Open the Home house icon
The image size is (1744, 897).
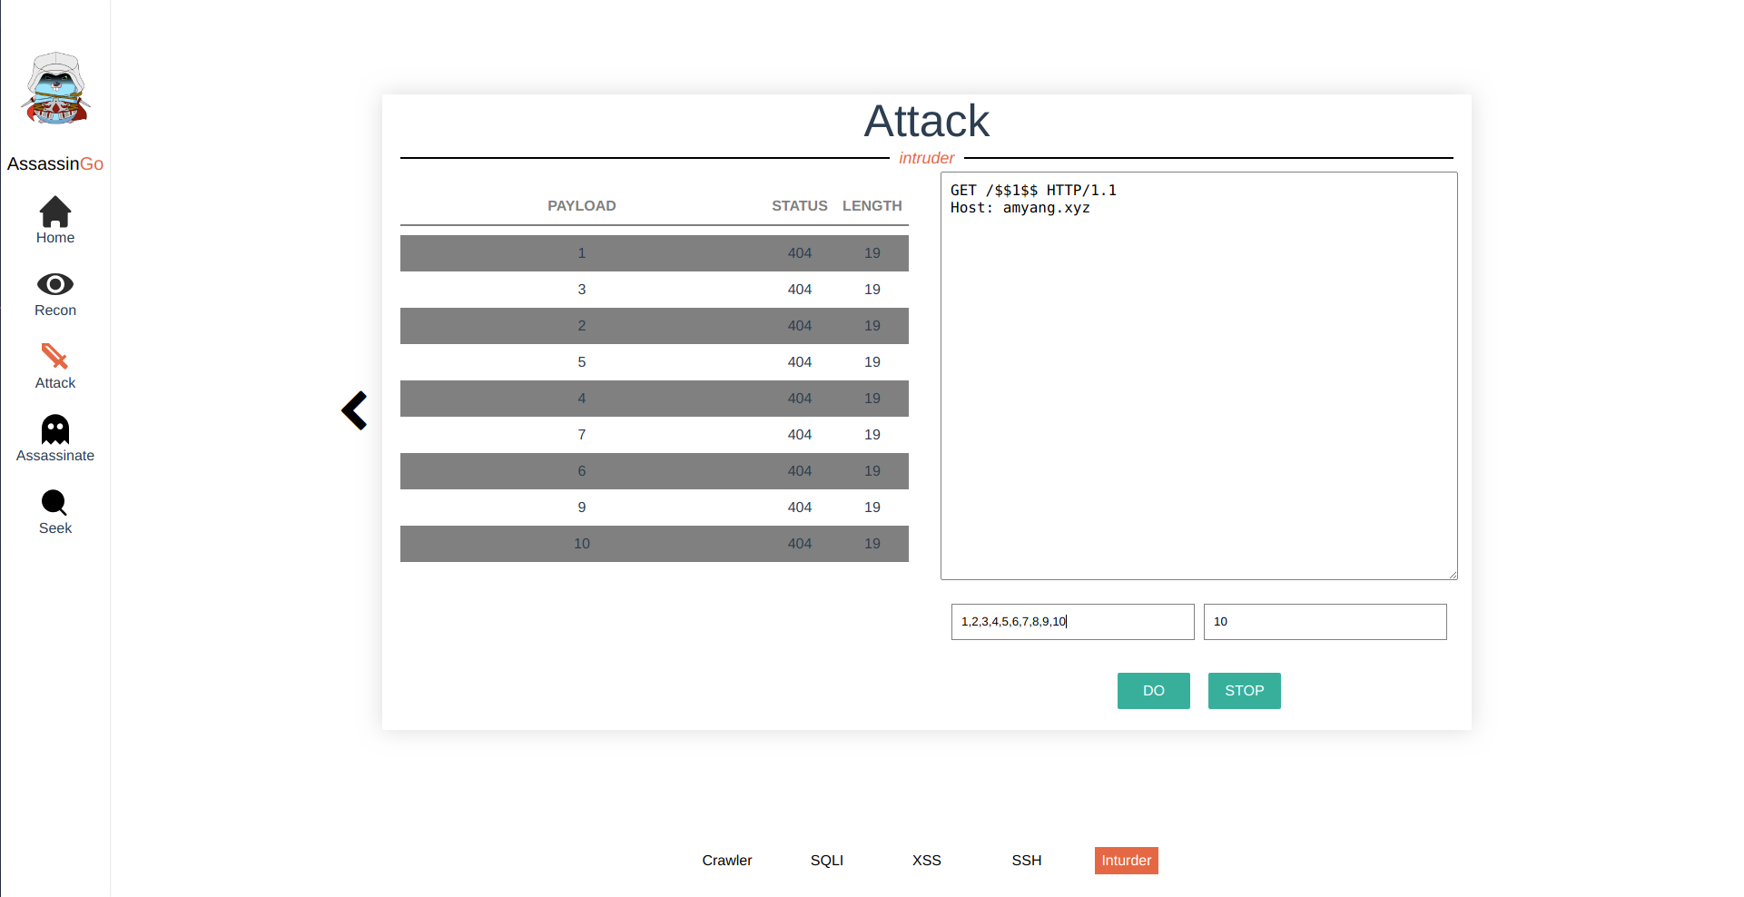55,212
